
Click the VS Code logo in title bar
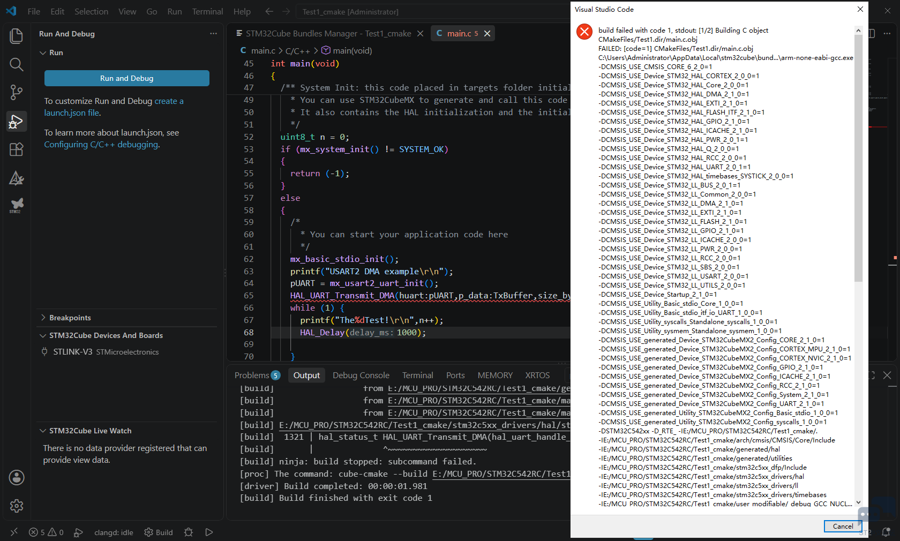[x=11, y=11]
